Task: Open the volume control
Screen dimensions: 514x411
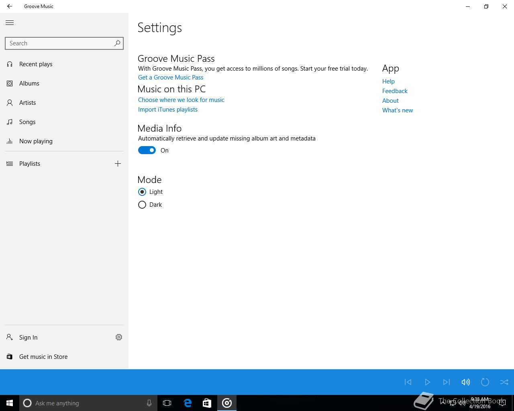Action: coord(465,382)
